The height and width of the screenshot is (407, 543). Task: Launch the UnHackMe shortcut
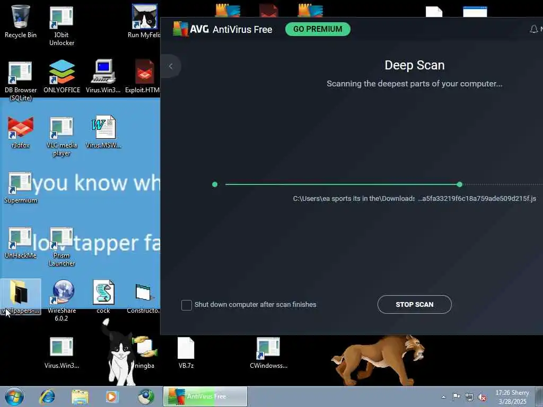(21, 243)
